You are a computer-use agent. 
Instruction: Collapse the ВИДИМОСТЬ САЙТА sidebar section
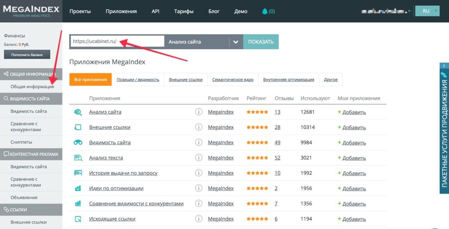tap(31, 99)
